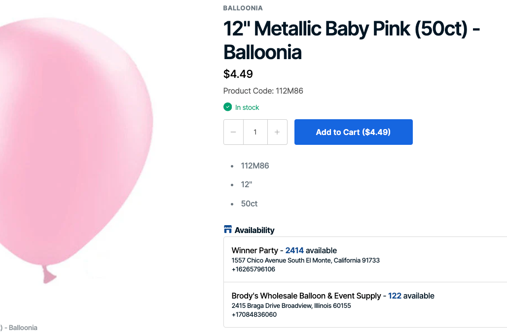The image size is (507, 336).
Task: Click the Product Code 112M86 text
Action: (x=263, y=91)
